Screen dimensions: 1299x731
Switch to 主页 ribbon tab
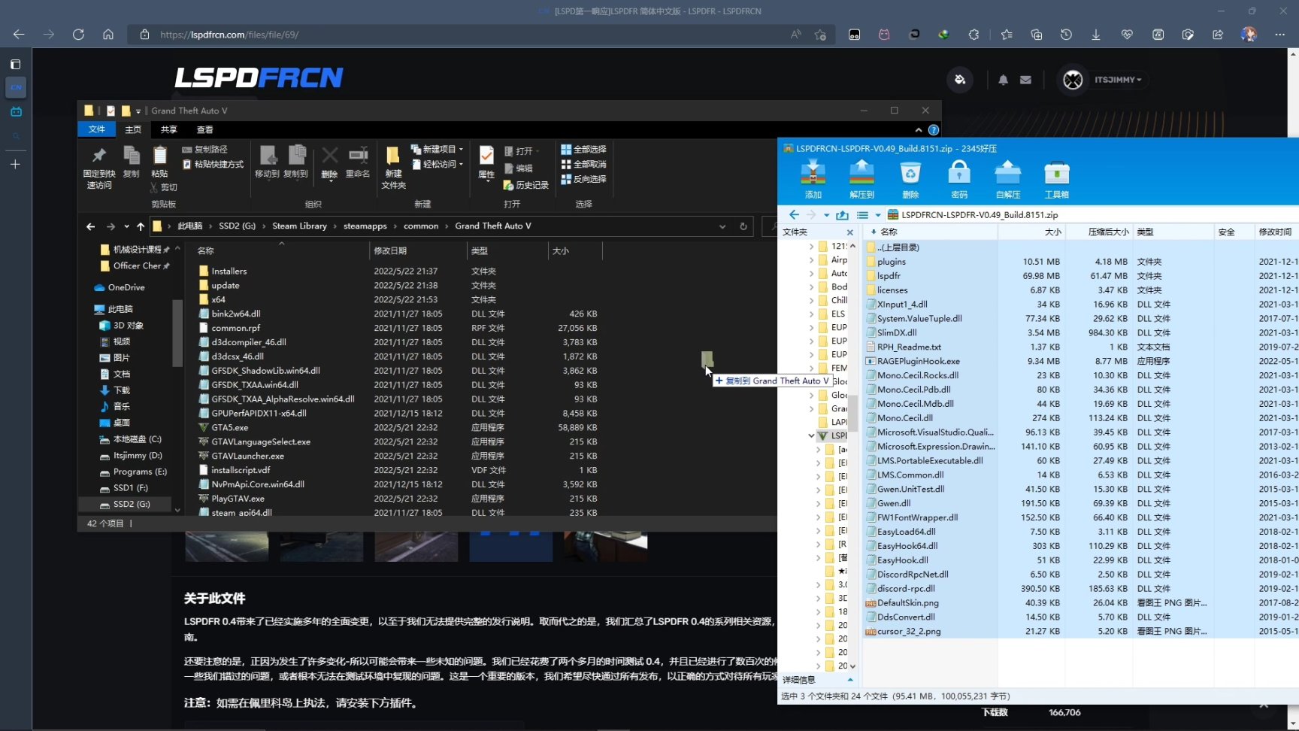click(x=133, y=129)
